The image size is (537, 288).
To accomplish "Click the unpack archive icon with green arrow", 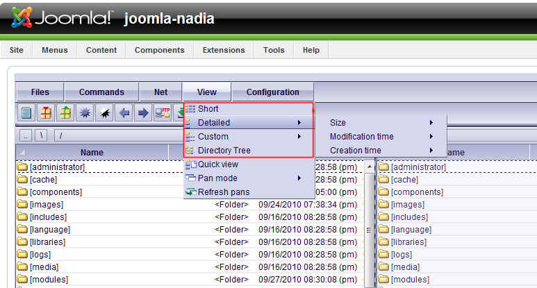I will 65,112.
